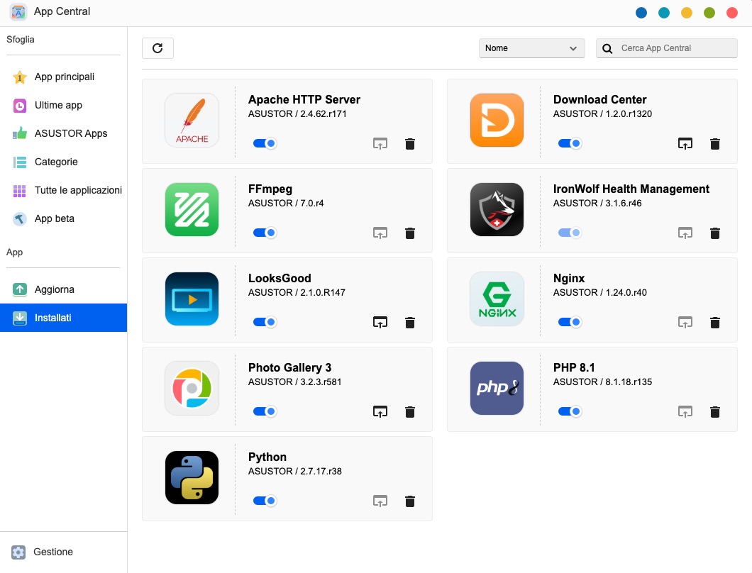Image resolution: width=752 pixels, height=573 pixels.
Task: Focus the Cerca App Central search field
Action: tap(666, 48)
